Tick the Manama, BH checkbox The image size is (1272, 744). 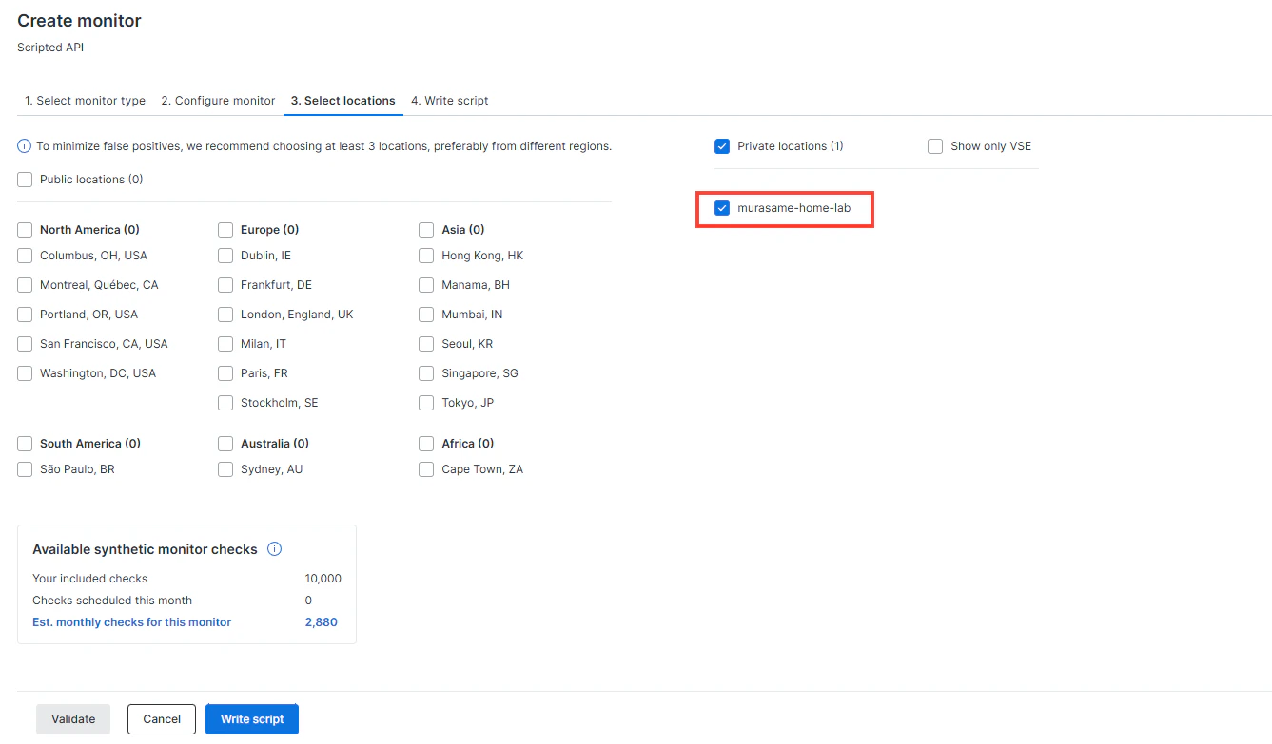click(x=426, y=285)
